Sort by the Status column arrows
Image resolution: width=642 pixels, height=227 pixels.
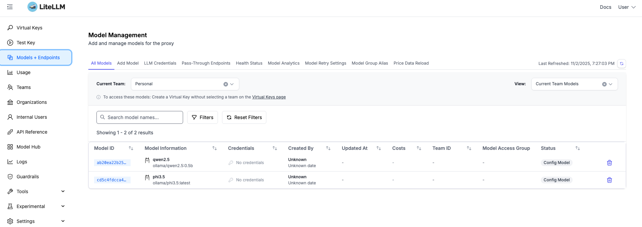point(577,148)
